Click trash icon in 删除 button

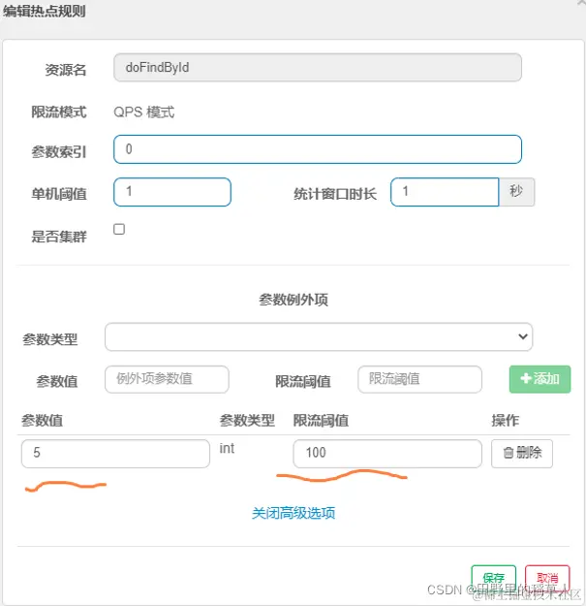click(x=509, y=453)
